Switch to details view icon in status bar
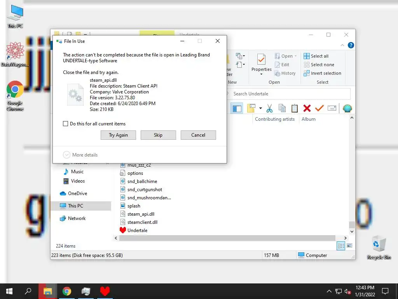The width and height of the screenshot is (398, 299). pos(341,246)
